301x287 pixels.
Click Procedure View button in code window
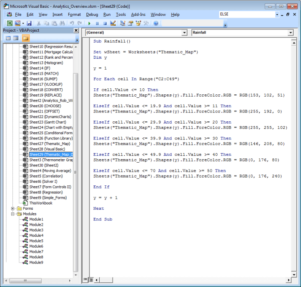pyautogui.click(x=85, y=280)
